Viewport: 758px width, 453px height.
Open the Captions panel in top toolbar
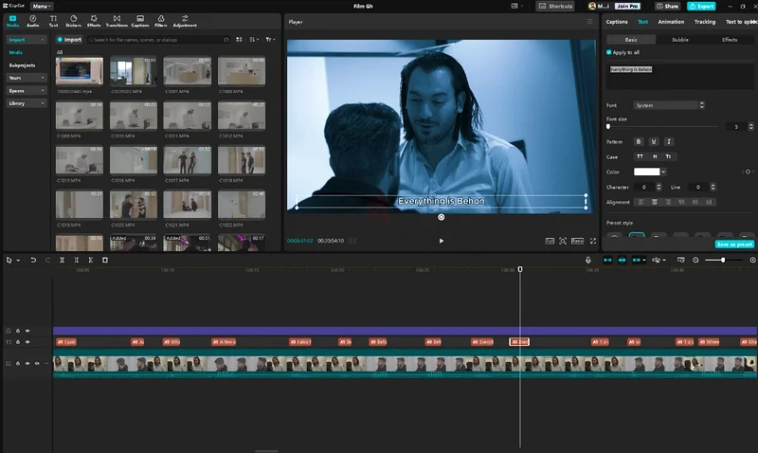(140, 21)
